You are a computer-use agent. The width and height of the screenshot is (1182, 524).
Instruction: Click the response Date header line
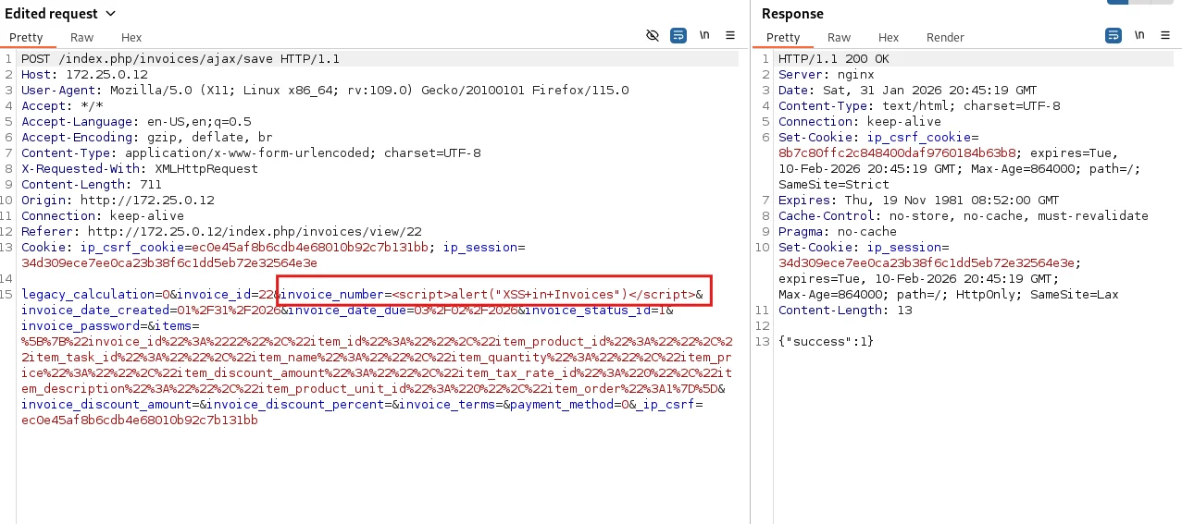908,91
